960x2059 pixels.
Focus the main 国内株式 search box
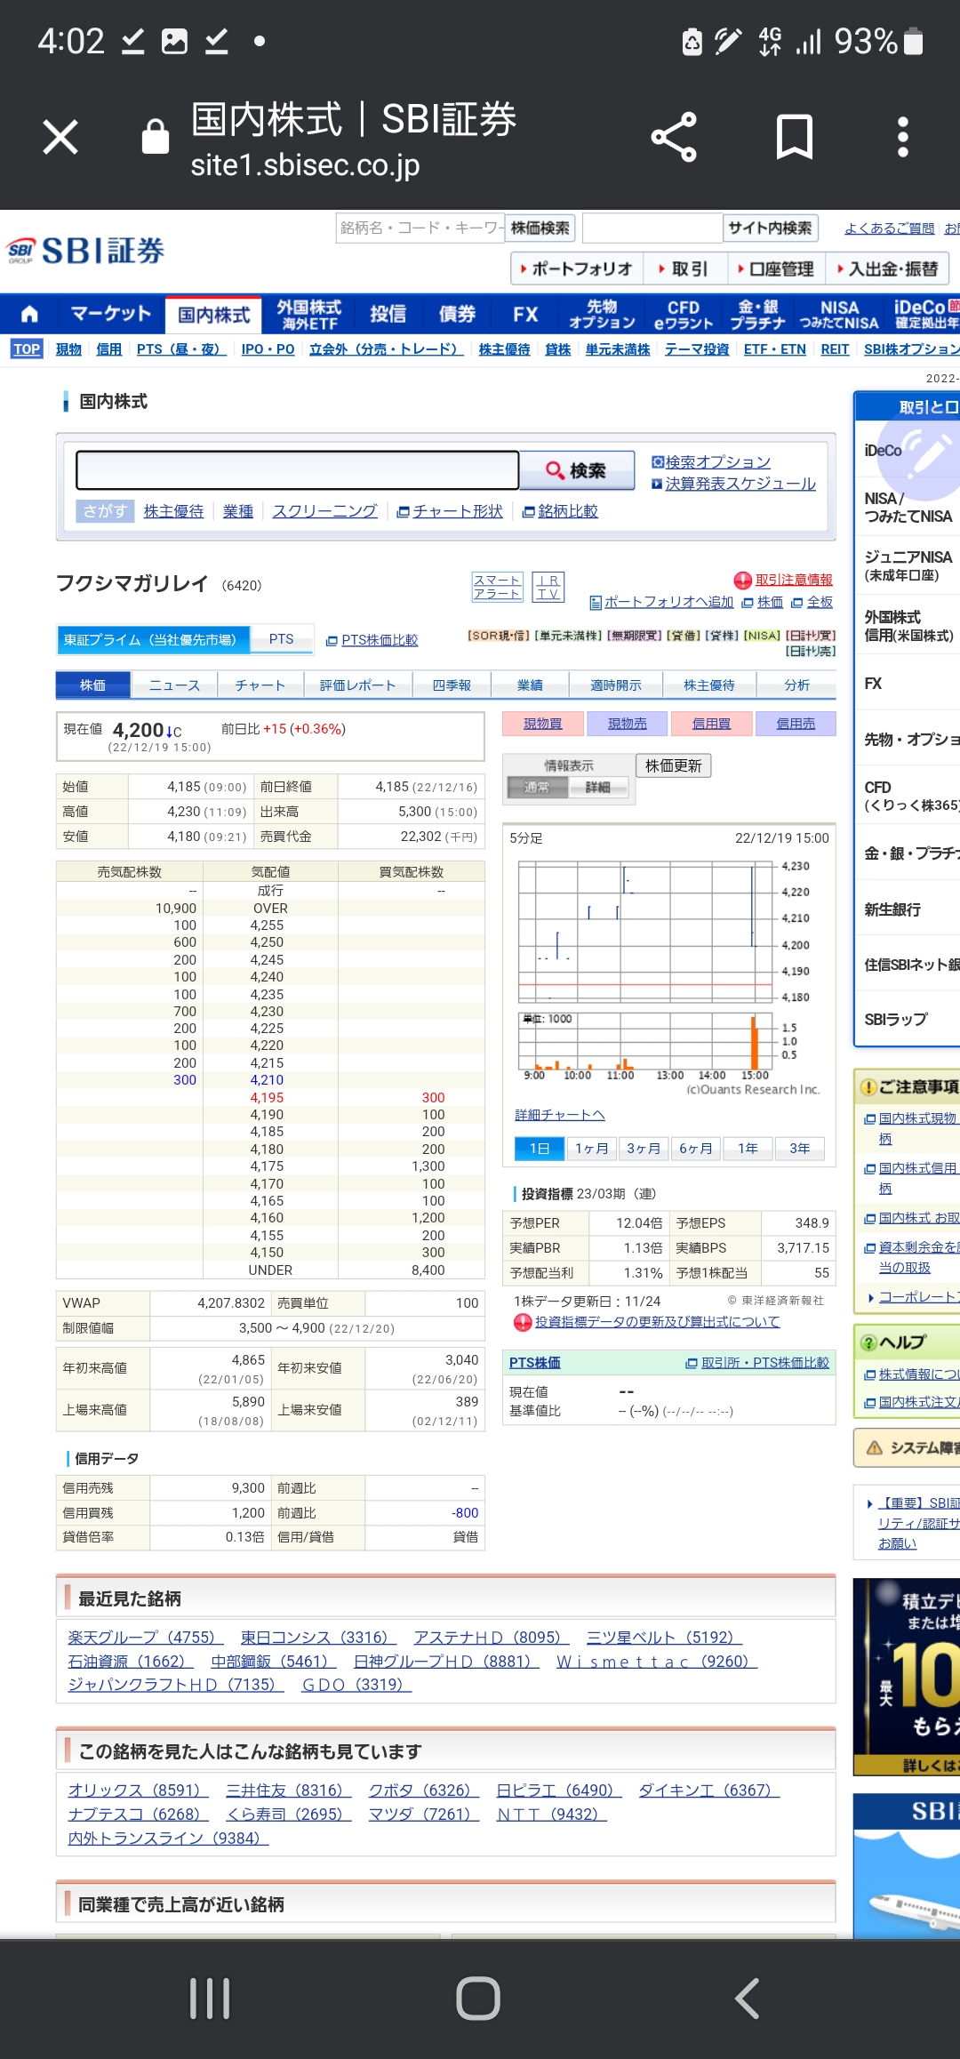[x=298, y=470]
